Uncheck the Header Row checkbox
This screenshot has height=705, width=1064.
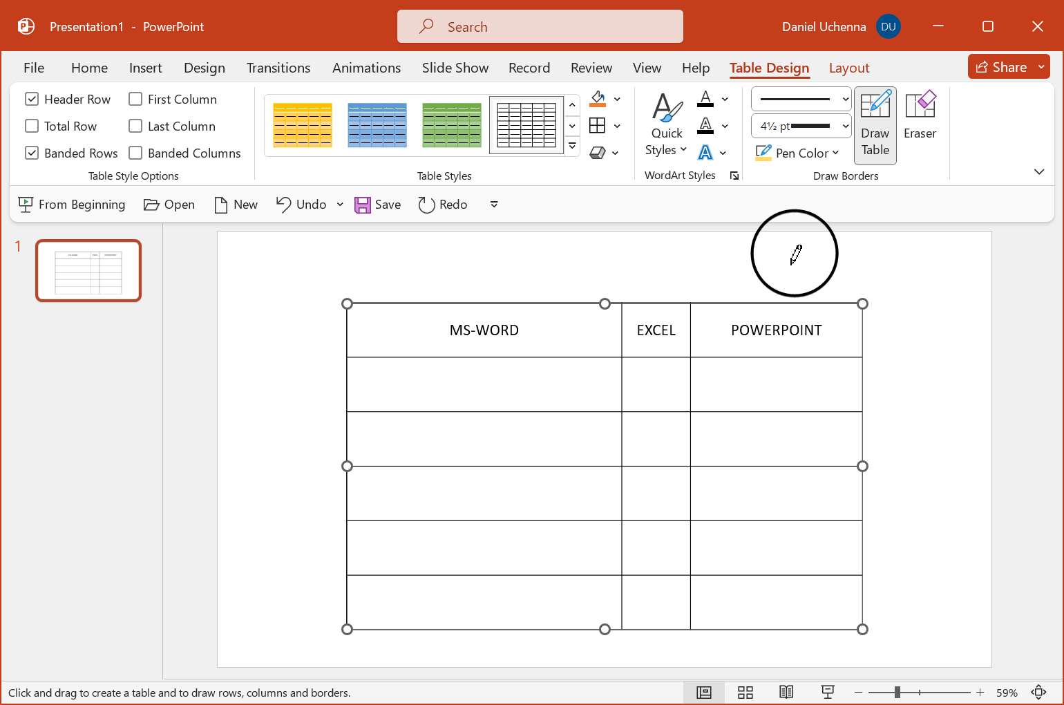click(x=32, y=100)
